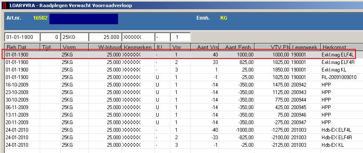The width and height of the screenshot is (363, 153).
Task: Click the W-Inhoud column header
Action: (x=105, y=47)
